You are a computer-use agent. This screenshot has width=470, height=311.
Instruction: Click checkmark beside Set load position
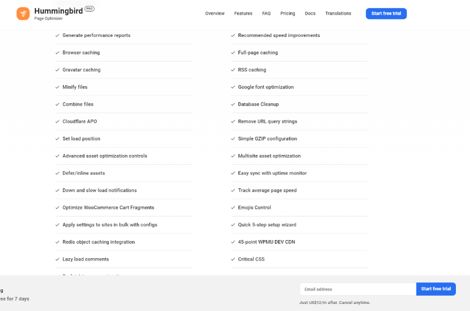58,138
